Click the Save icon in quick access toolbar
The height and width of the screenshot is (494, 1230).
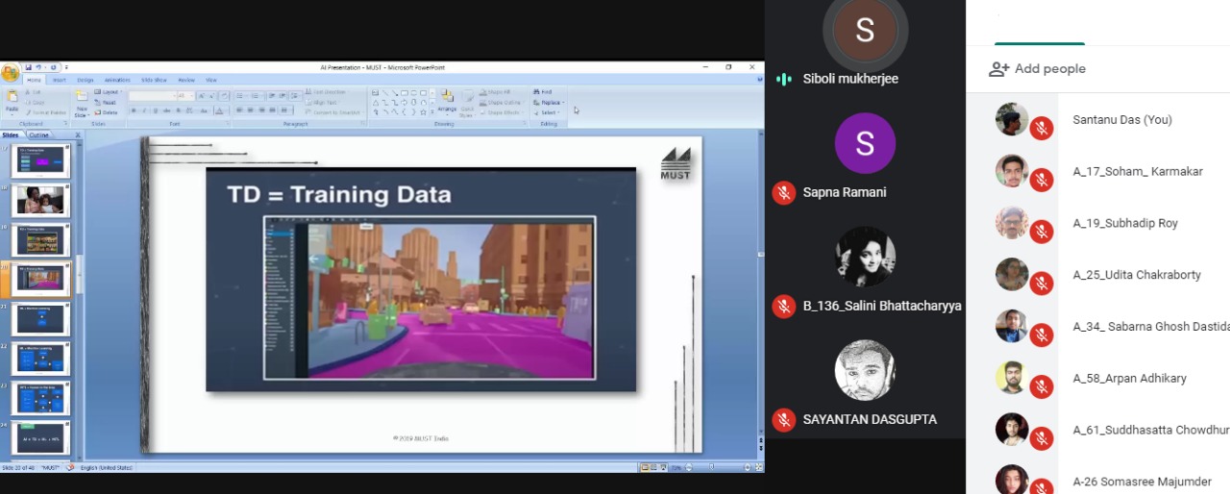tap(29, 67)
